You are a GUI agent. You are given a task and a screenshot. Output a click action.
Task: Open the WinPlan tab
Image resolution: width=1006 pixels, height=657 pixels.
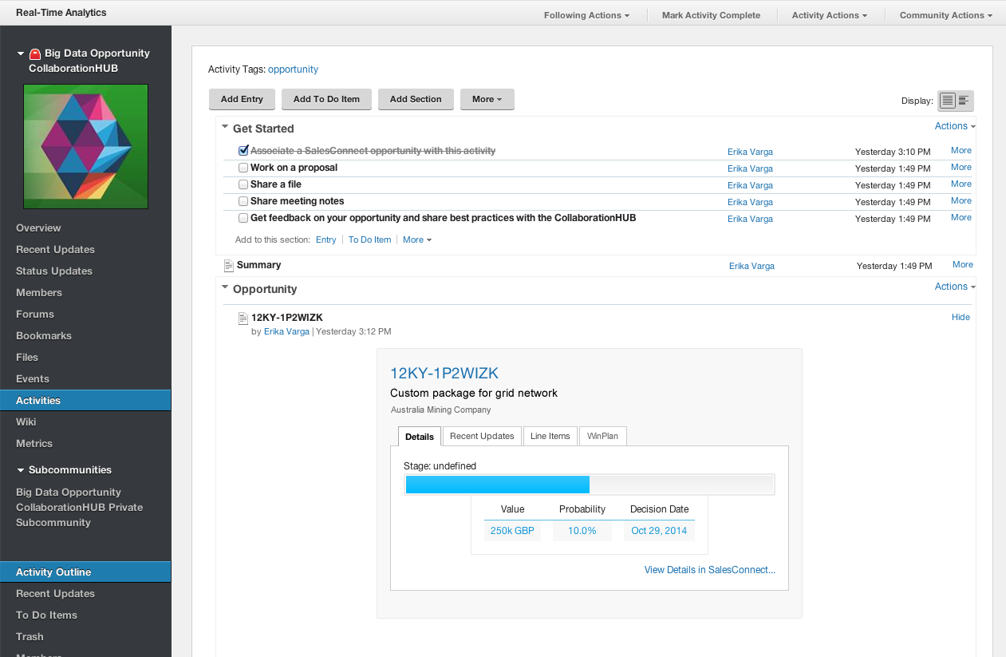(x=603, y=436)
